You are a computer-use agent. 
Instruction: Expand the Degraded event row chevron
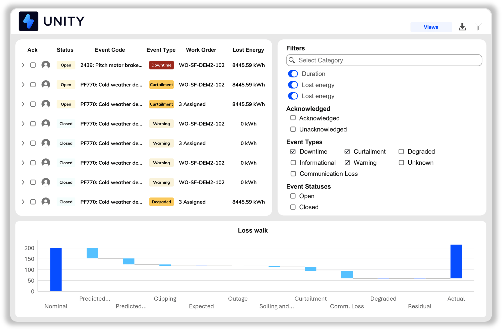click(x=23, y=202)
